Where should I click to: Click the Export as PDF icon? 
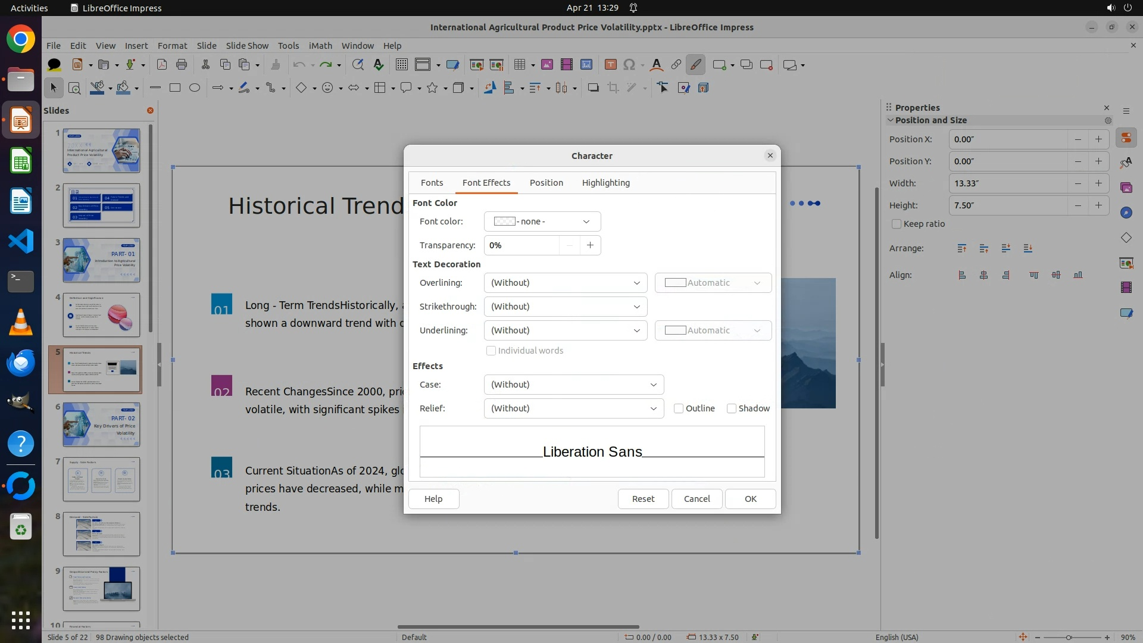click(x=161, y=65)
